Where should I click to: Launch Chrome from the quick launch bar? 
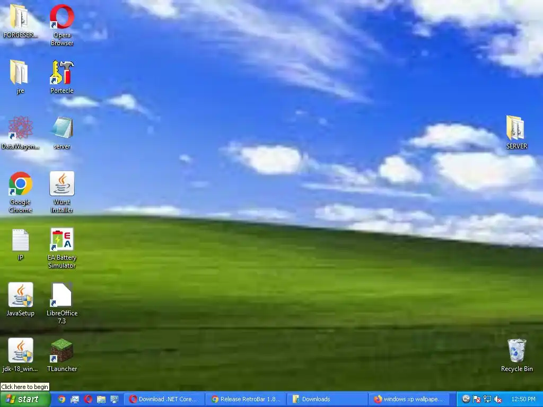[x=62, y=400]
